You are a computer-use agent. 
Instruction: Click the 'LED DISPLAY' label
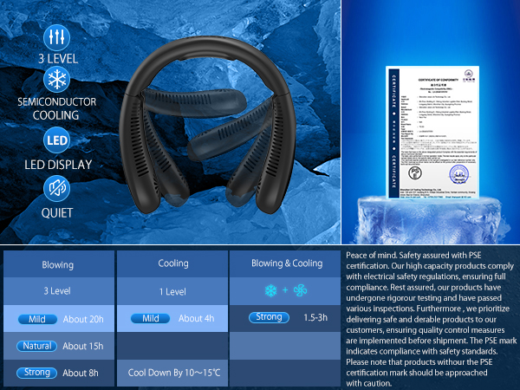58,165
